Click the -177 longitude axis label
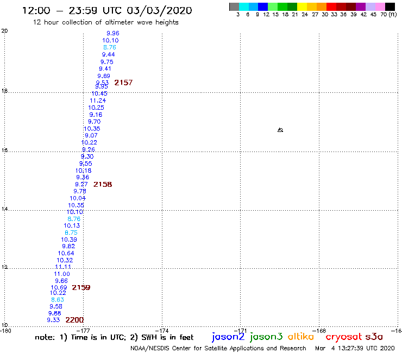The width and height of the screenshot is (402, 353). (83, 331)
